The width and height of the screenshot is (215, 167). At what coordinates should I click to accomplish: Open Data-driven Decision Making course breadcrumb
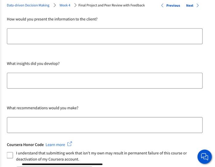tap(28, 5)
